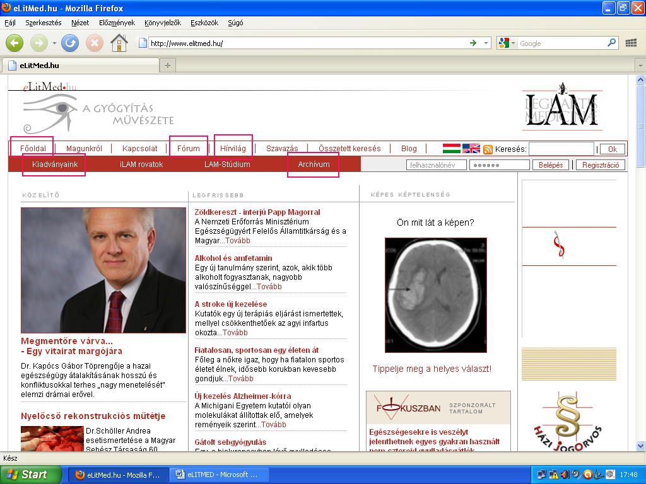Click the Belépés login button
The image size is (646, 484).
pos(550,165)
